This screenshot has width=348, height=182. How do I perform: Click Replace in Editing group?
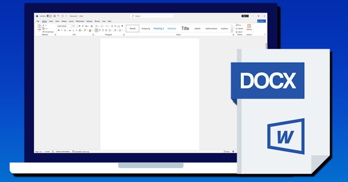pos(240,29)
